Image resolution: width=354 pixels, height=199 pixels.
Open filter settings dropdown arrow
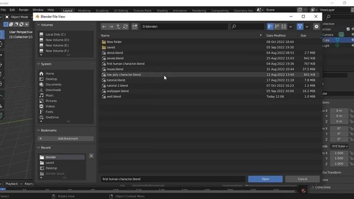[x=307, y=27]
